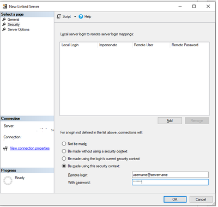Click OK to create the linked server

point(175,199)
